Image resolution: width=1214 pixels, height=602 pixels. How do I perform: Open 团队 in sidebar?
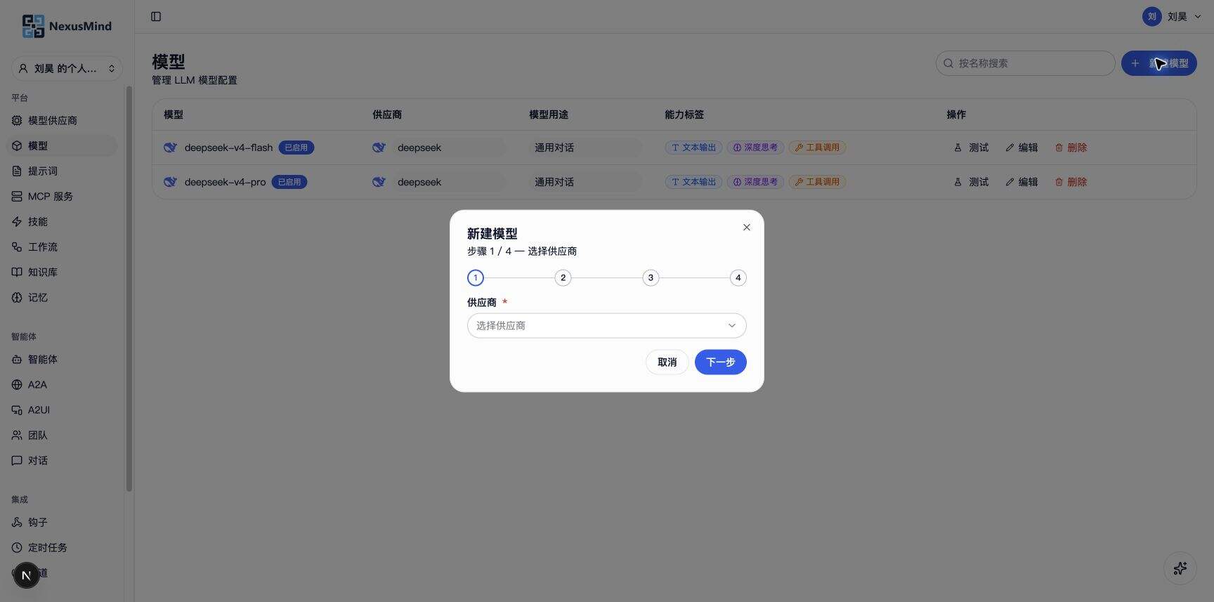click(x=62, y=435)
